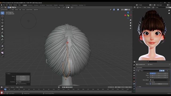Switch perspective/orthographic grid icon in viewport

coord(130,28)
